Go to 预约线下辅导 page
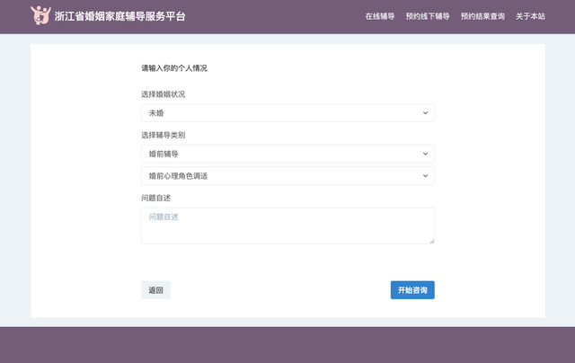Viewport: 575px width, 363px height. [x=428, y=16]
